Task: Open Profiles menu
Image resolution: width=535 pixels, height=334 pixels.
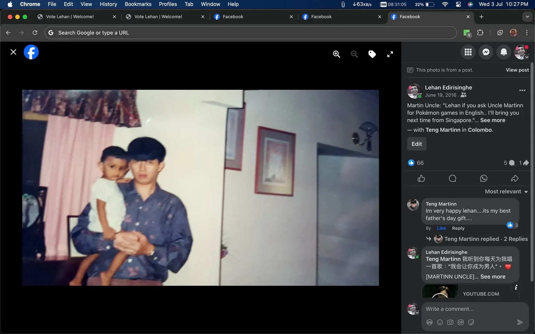Action: pos(168,4)
